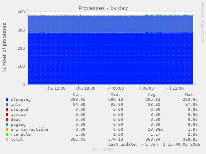Click uninterruptible maximum value 1.97
The height and width of the screenshot is (154, 206).
pyautogui.click(x=193, y=130)
